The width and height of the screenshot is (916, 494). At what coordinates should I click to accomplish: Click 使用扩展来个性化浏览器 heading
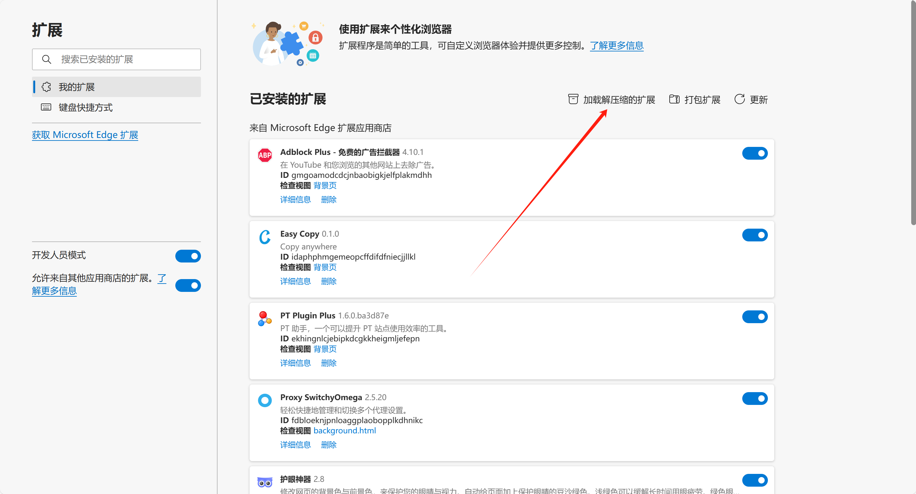click(395, 29)
